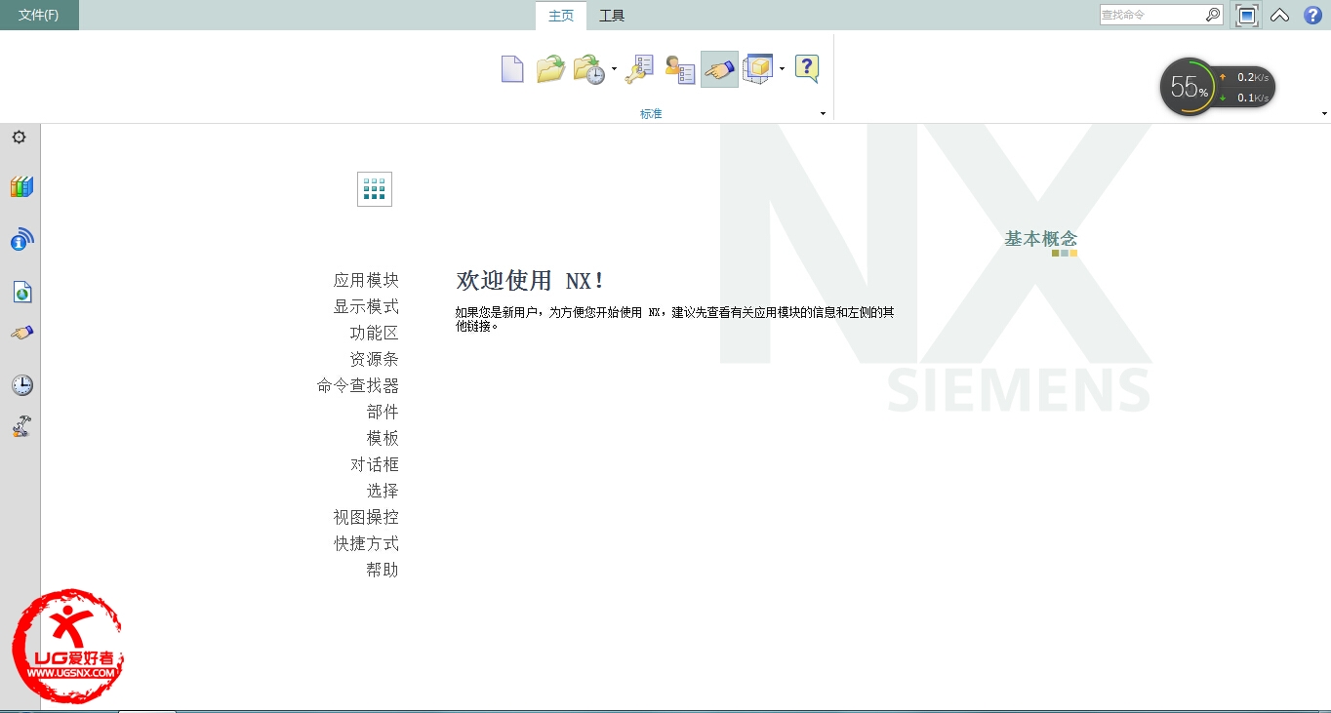
Task: Click the cube window layout icon
Action: (758, 69)
